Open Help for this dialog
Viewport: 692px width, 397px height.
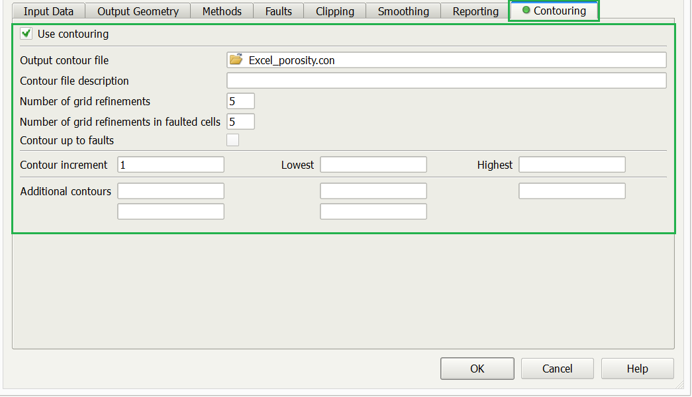coord(637,369)
